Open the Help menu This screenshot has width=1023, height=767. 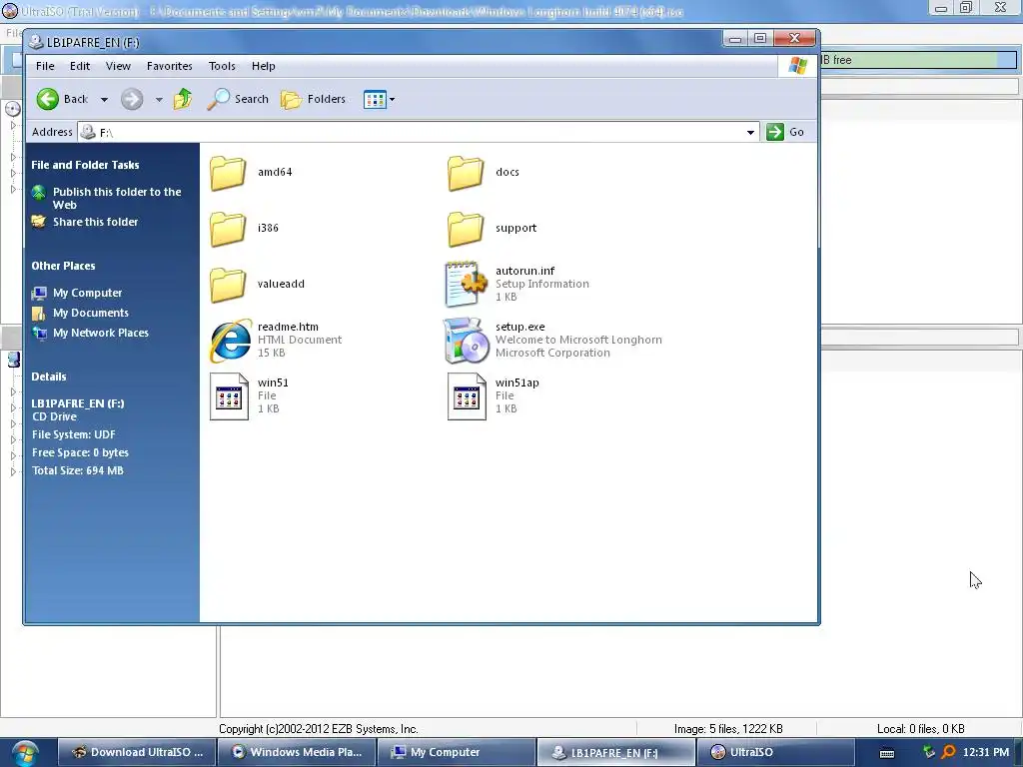click(264, 66)
